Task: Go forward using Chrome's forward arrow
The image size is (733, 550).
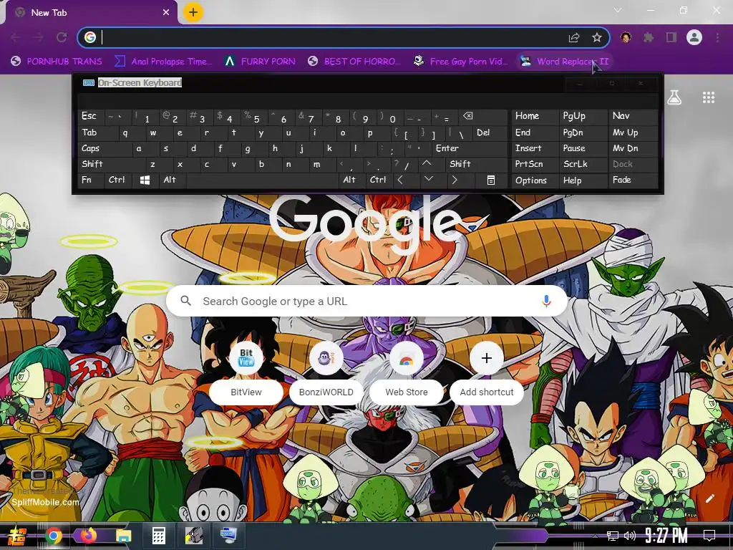Action: pyautogui.click(x=39, y=37)
